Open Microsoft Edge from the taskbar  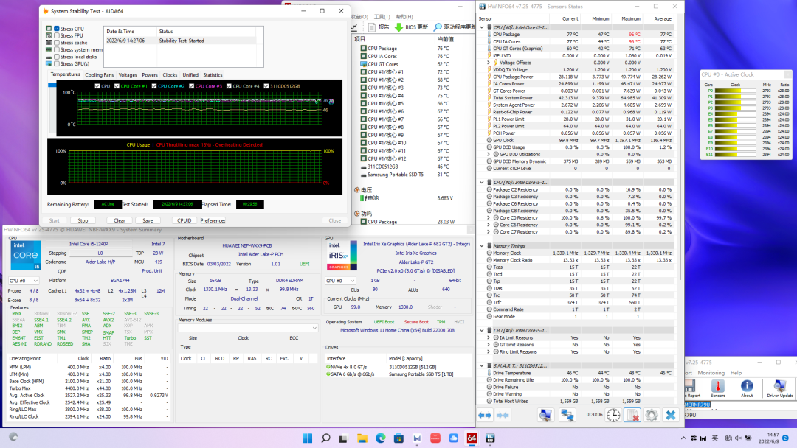(x=381, y=438)
